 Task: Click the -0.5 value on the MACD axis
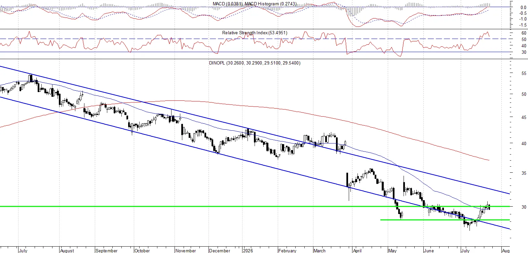click(523, 13)
